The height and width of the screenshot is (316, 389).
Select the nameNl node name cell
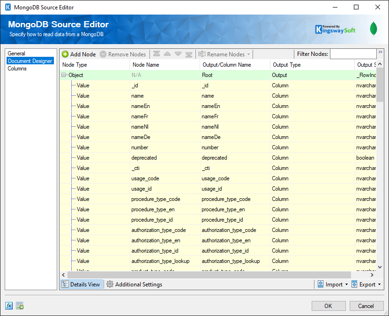click(x=165, y=127)
